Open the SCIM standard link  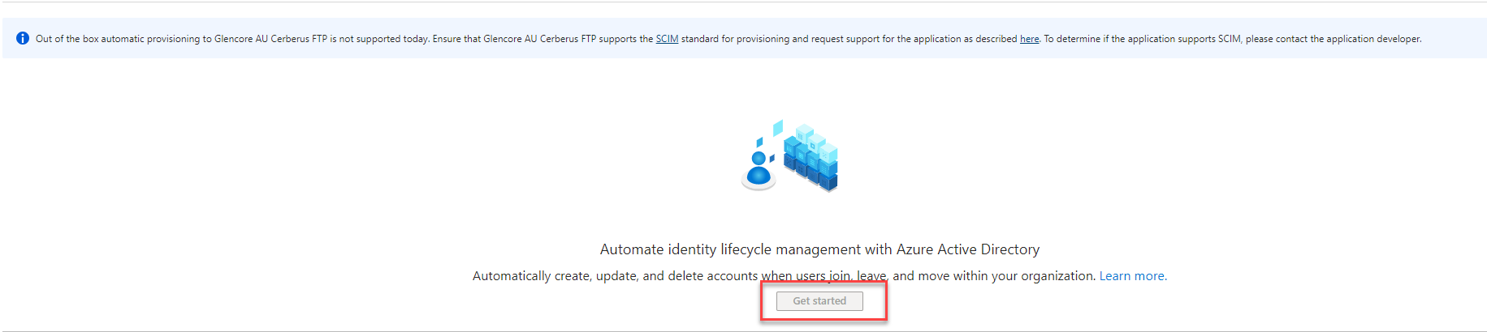(667, 39)
